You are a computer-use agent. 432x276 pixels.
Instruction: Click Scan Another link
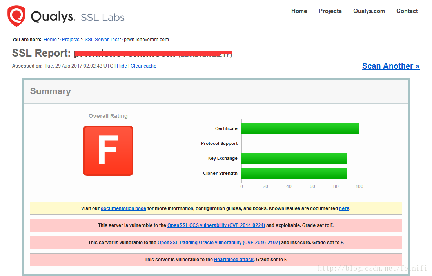tap(391, 66)
